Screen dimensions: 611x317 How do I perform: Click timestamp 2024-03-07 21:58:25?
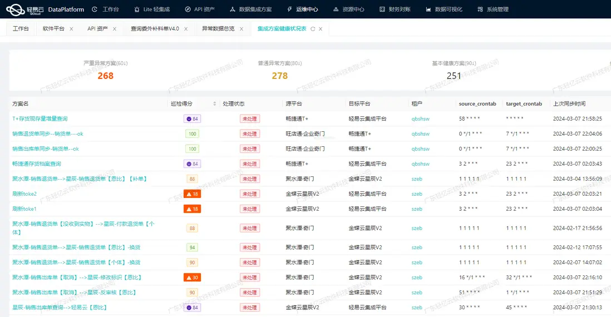click(578, 119)
